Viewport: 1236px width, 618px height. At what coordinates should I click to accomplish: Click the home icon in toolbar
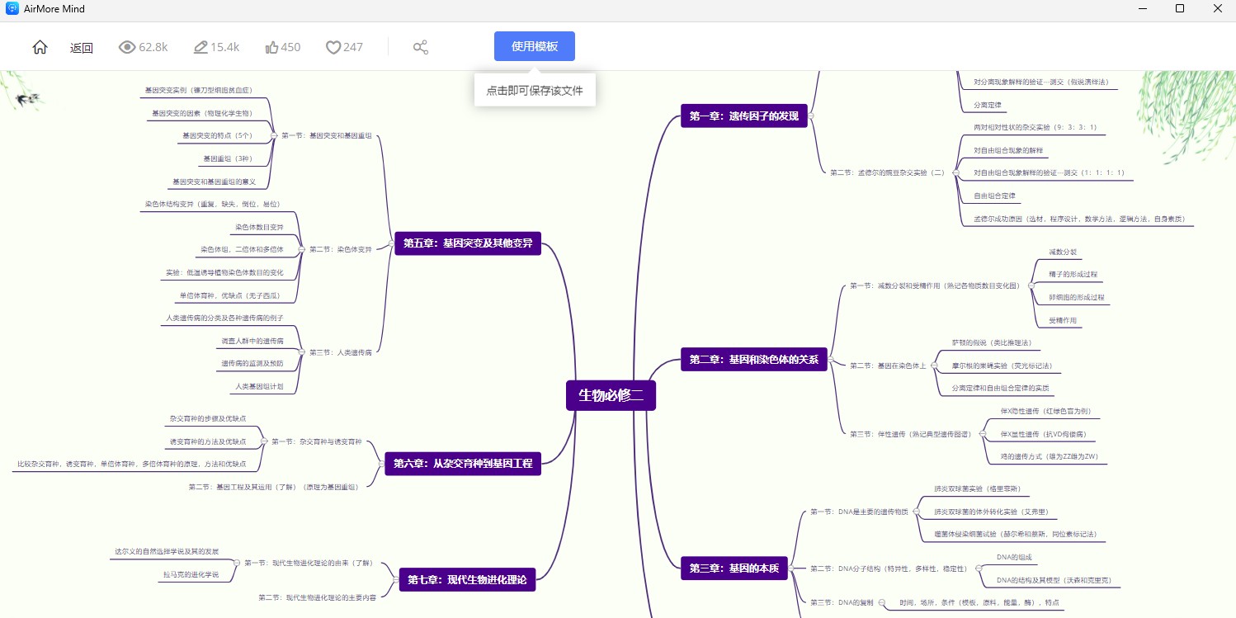pyautogui.click(x=40, y=47)
